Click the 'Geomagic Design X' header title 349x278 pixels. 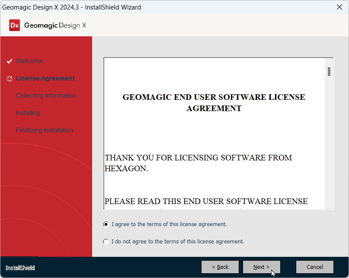(55, 26)
